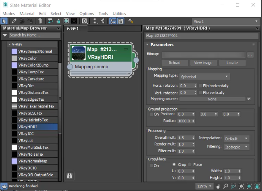Select the arrow Select tool
This screenshot has height=191, width=262.
coord(4,21)
